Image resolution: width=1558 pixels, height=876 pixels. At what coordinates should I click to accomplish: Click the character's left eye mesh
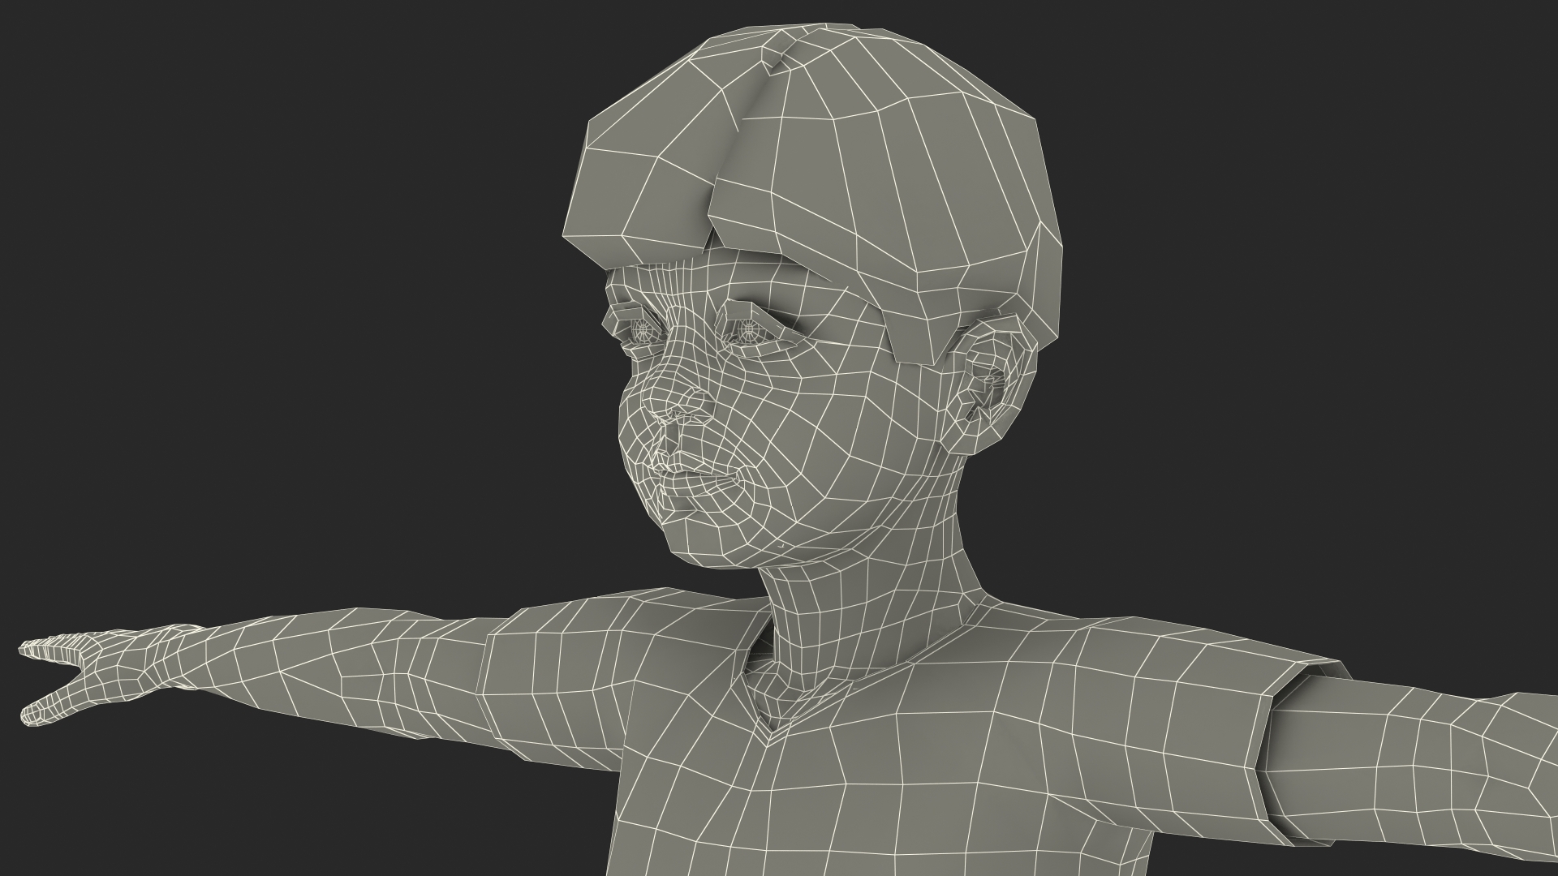[747, 329]
